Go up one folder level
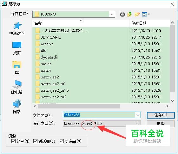The height and width of the screenshot is (154, 178). click(x=129, y=14)
